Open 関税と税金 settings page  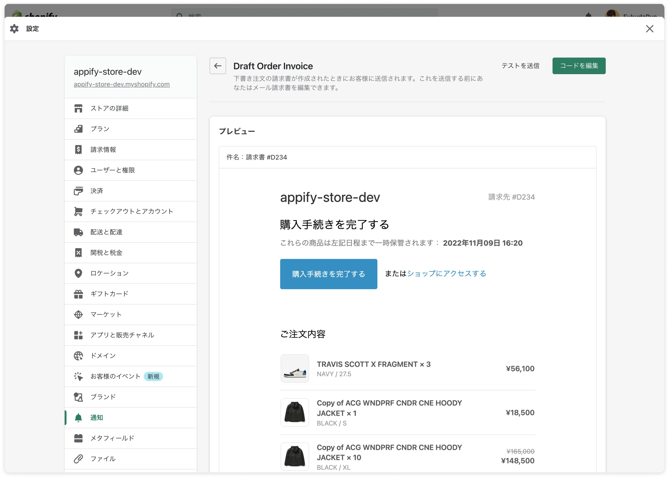click(x=131, y=252)
